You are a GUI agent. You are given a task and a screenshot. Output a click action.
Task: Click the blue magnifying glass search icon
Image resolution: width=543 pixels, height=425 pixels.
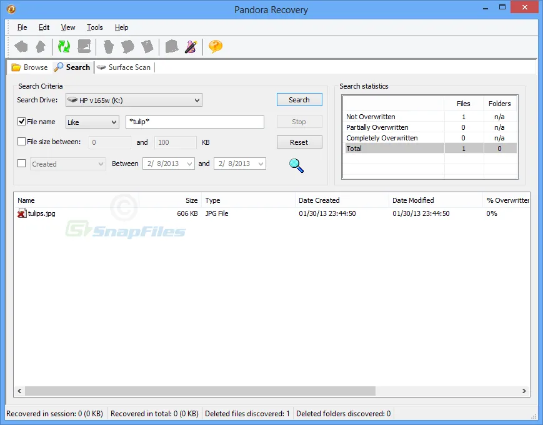pos(296,165)
